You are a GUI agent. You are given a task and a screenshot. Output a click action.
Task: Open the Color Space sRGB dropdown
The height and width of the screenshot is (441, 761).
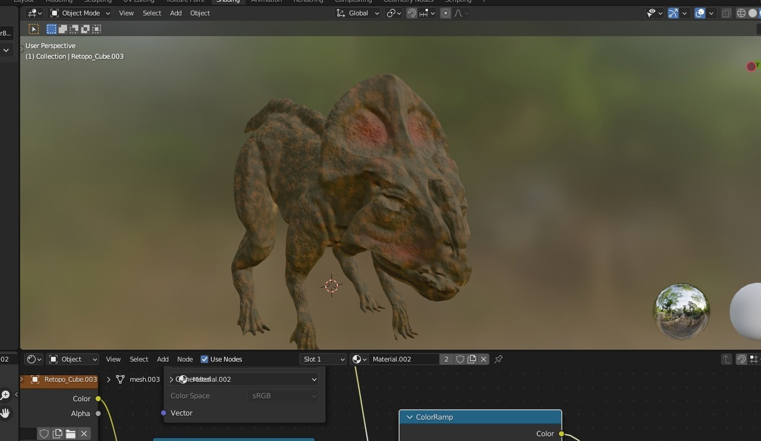pyautogui.click(x=282, y=396)
